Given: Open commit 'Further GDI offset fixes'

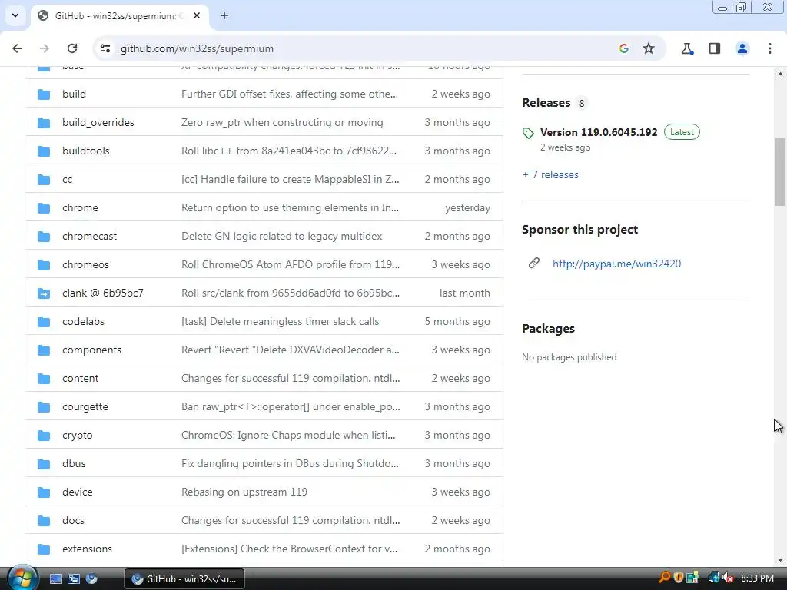Looking at the screenshot, I should click(290, 94).
